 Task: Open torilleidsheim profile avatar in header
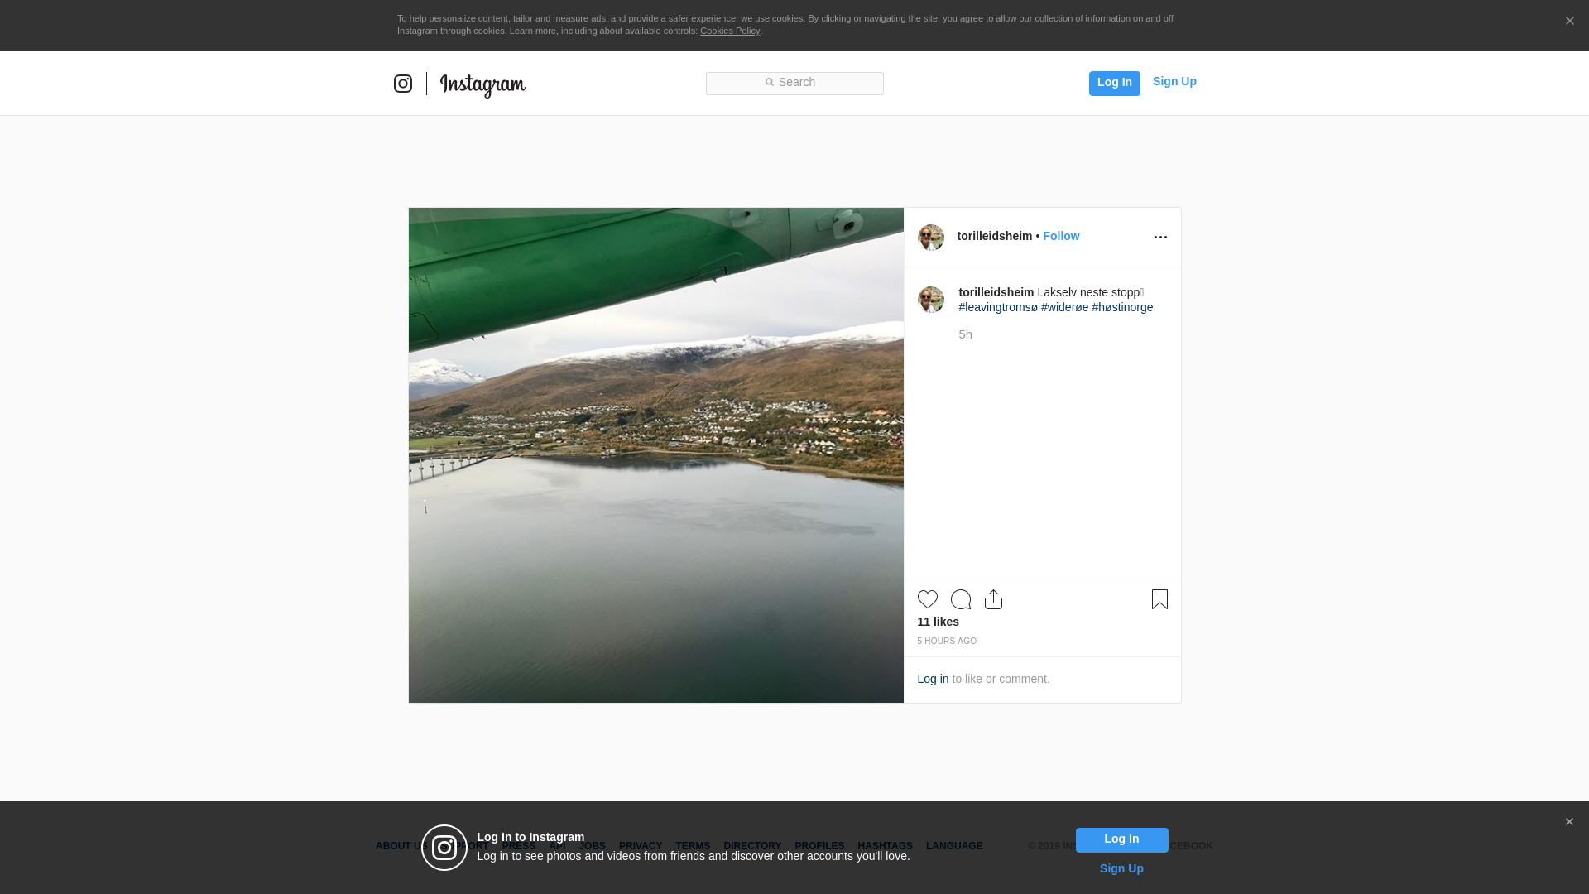[x=931, y=238]
